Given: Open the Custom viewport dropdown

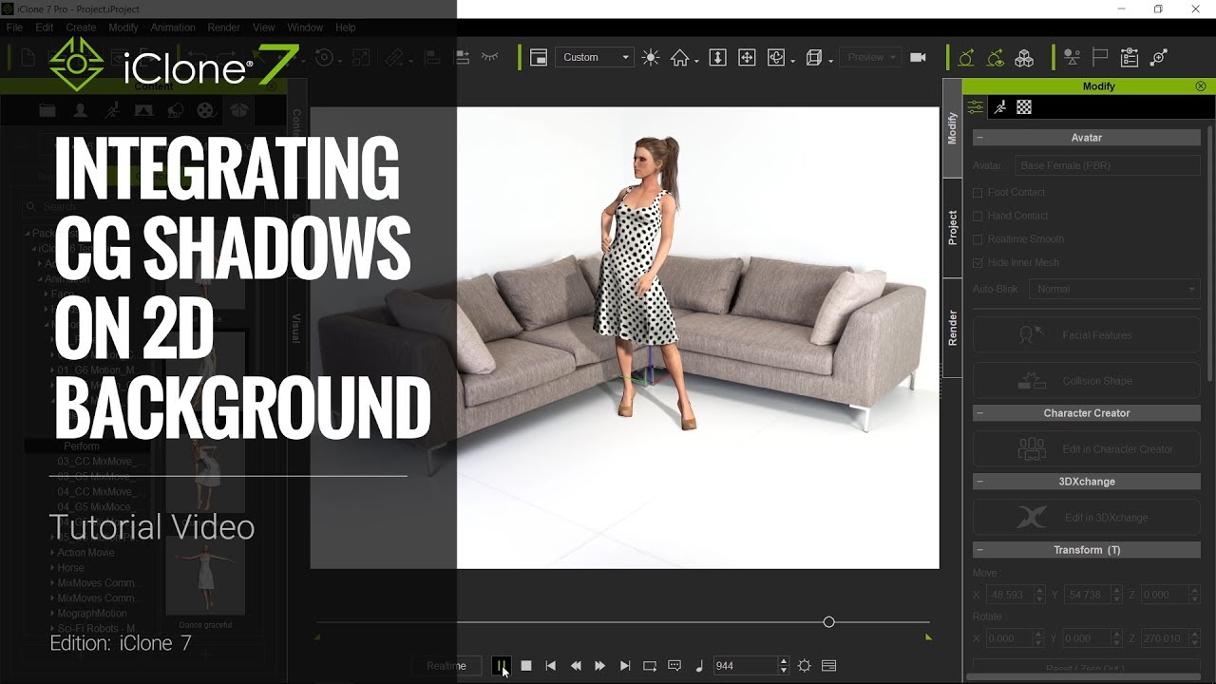Looking at the screenshot, I should click(595, 58).
